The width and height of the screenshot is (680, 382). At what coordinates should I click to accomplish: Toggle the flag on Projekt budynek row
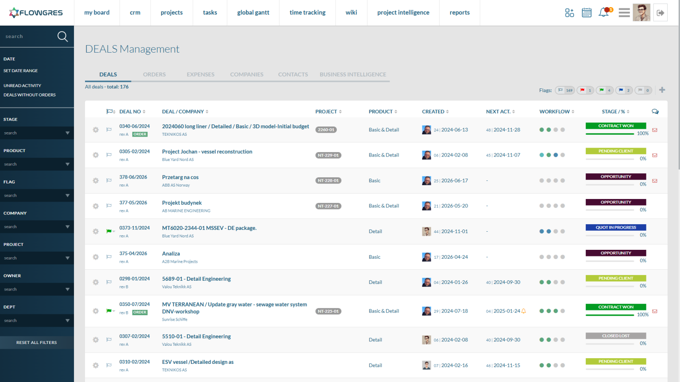(x=109, y=206)
